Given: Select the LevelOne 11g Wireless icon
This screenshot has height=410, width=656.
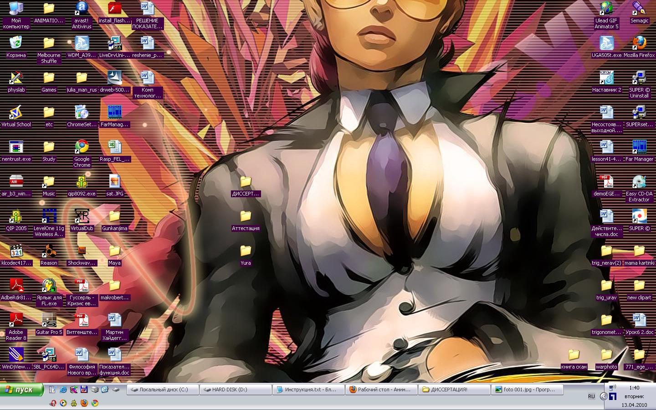Looking at the screenshot, I should 49,223.
